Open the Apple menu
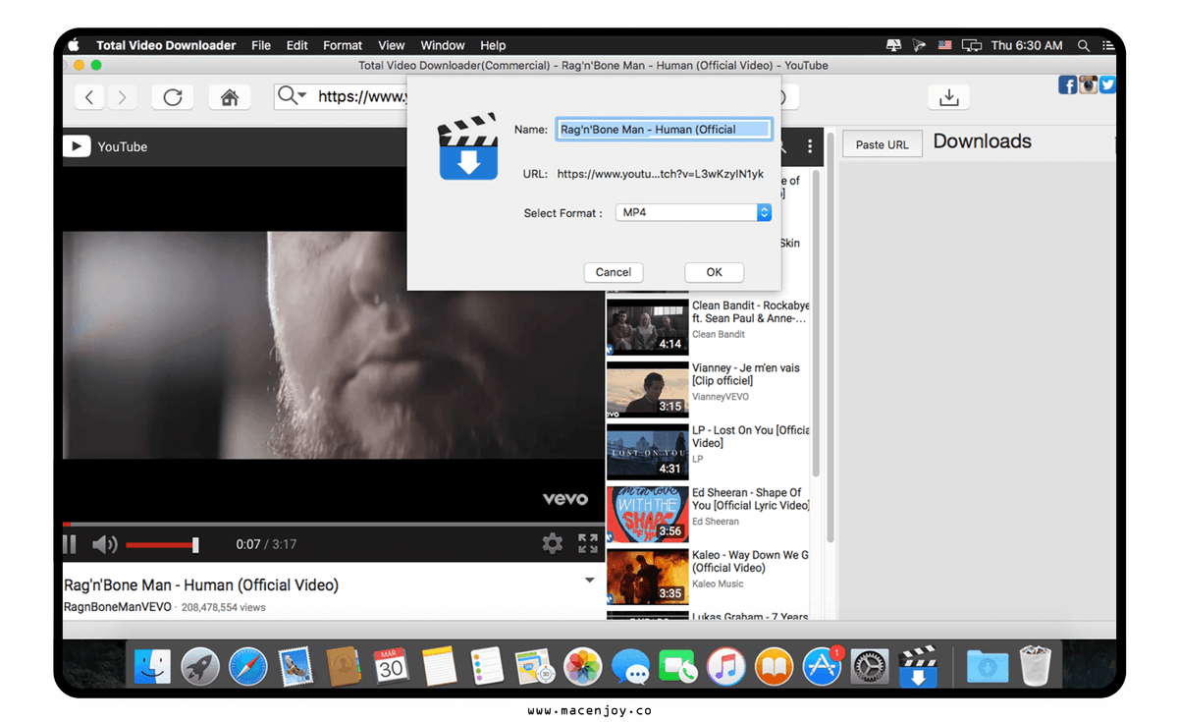Viewport: 1178px width, 722px height. tap(73, 44)
